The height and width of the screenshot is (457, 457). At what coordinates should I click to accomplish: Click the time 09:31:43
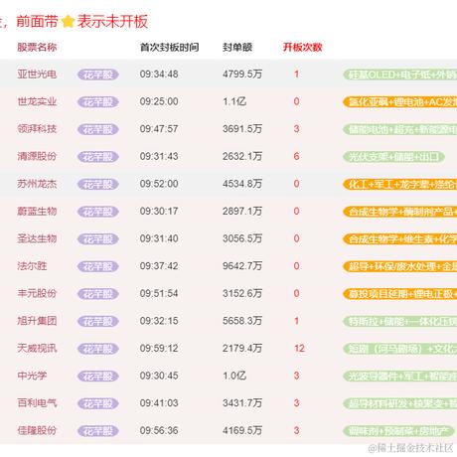[x=159, y=156]
